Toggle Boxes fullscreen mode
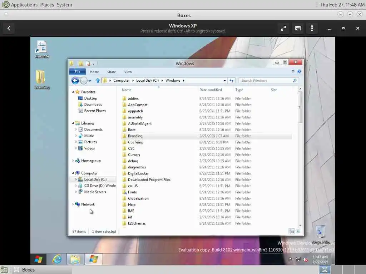This screenshot has width=366, height=274. coord(283,28)
